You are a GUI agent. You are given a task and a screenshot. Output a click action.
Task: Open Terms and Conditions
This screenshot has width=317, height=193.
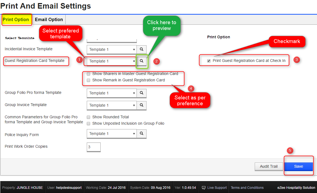coord(247,187)
